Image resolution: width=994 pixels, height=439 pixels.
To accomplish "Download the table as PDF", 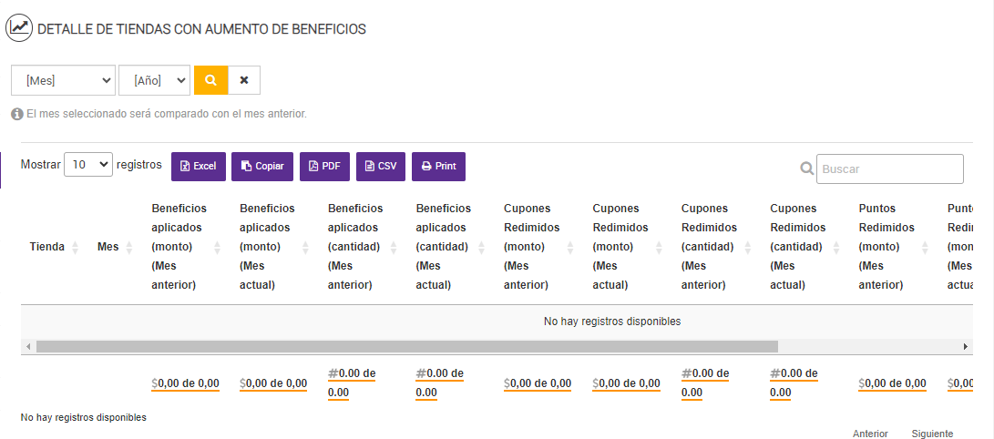I will (x=324, y=167).
